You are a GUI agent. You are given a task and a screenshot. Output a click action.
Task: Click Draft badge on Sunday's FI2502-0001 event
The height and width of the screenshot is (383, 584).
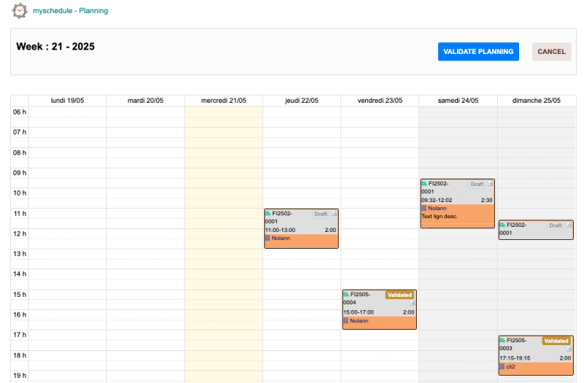[556, 225]
